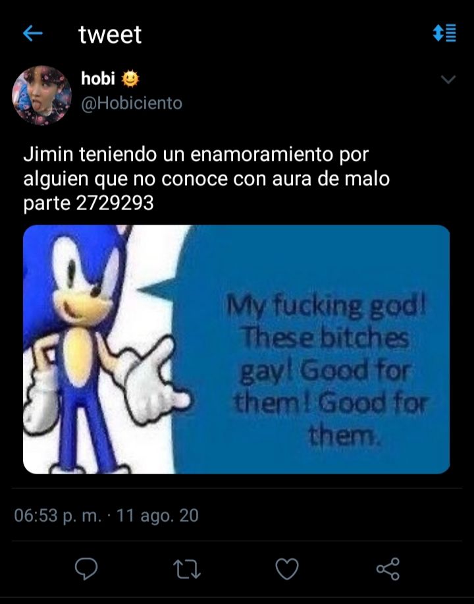Image resolution: width=474 pixels, height=604 pixels.
Task: Share the tweet via share icon
Action: tap(388, 569)
